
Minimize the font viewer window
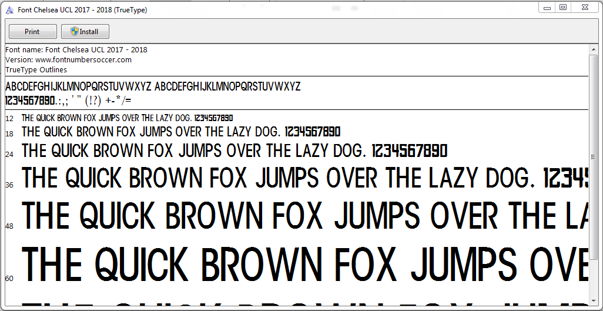pyautogui.click(x=547, y=7)
